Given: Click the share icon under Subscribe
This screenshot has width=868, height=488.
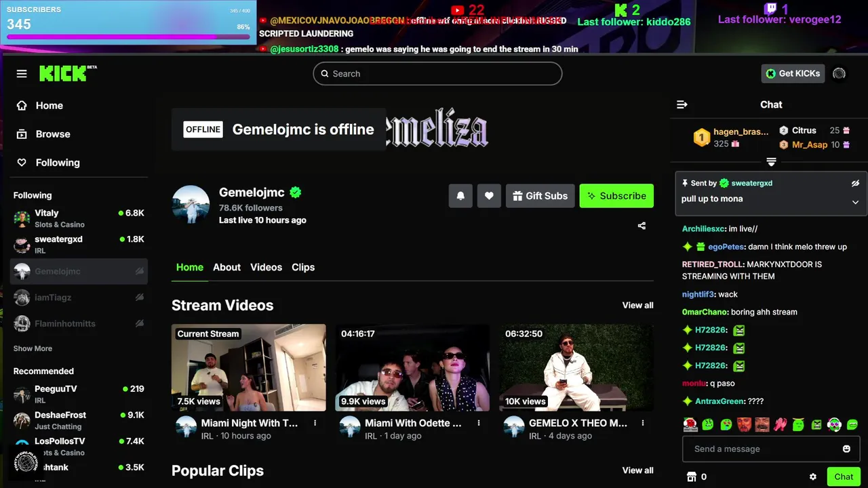Looking at the screenshot, I should 642,226.
